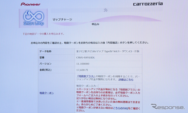Click the 金額(税込) row label

click(x=46, y=70)
